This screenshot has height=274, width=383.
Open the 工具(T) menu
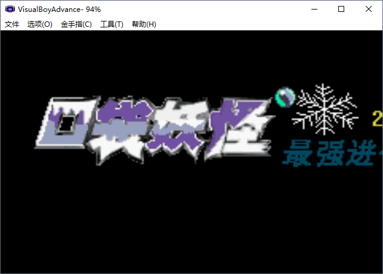(112, 24)
